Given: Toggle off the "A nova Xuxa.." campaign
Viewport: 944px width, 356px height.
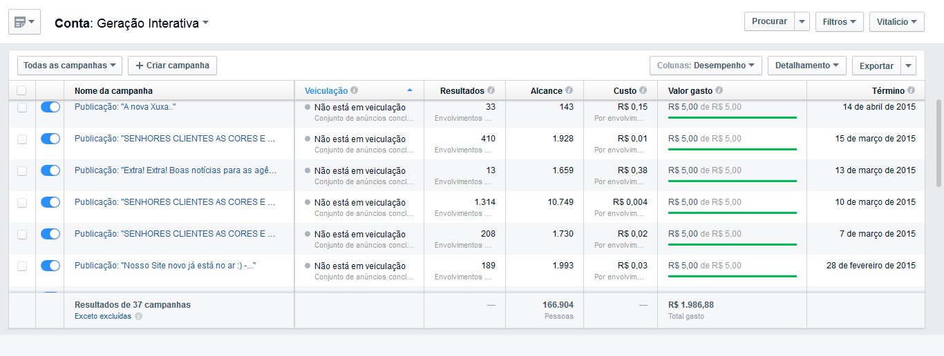Looking at the screenshot, I should 50,107.
